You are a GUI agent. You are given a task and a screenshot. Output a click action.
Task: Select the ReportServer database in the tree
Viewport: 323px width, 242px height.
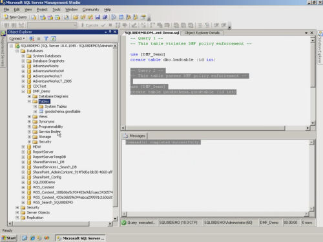coord(43,152)
